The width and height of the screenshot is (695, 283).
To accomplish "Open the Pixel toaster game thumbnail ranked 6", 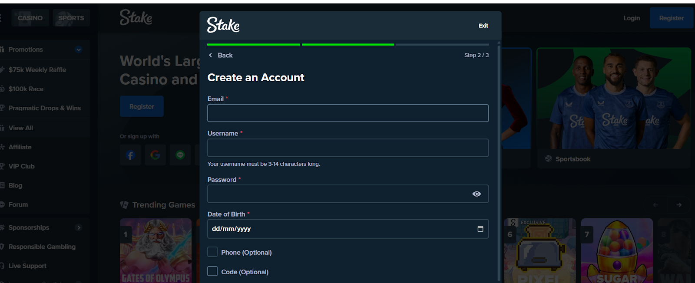I will tap(540, 250).
